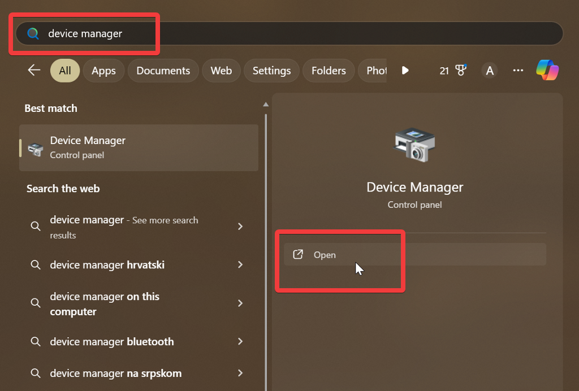
Task: Open the ellipsis more options menu
Action: click(x=518, y=70)
